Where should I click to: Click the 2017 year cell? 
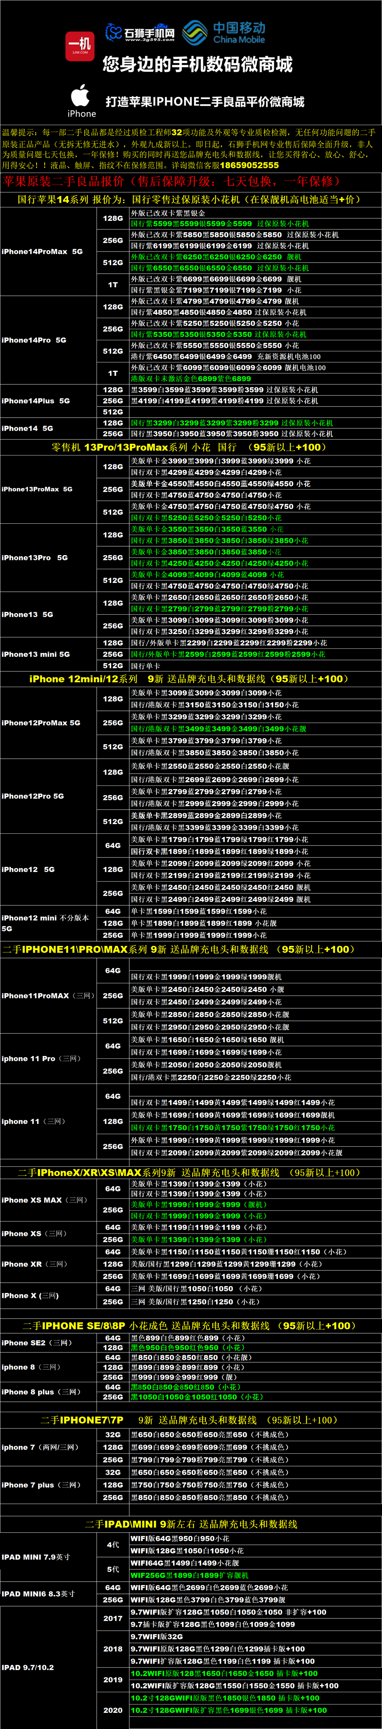pyautogui.click(x=112, y=1618)
